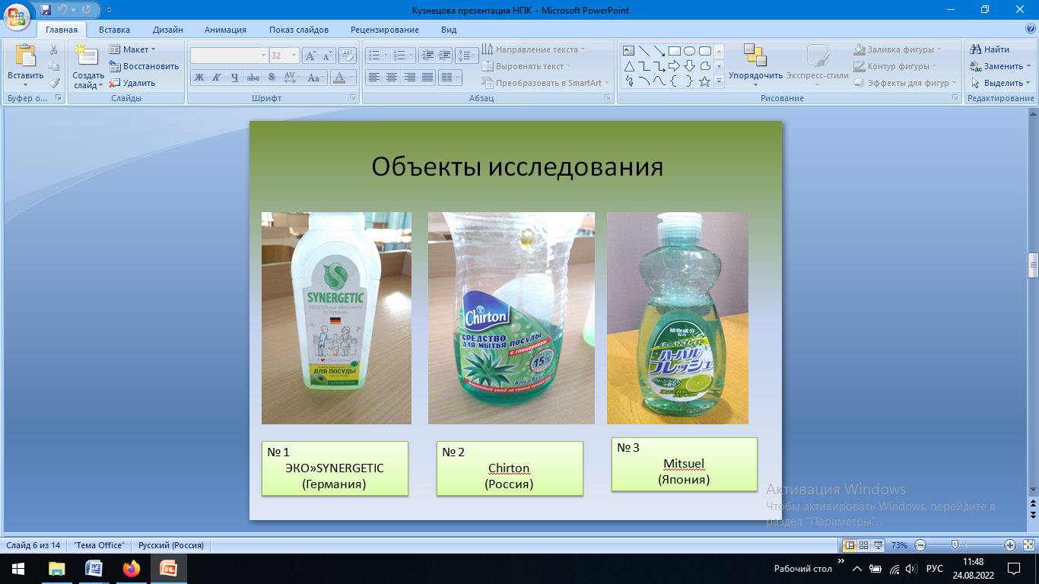
Task: Switch to slide sorter view
Action: 863,545
